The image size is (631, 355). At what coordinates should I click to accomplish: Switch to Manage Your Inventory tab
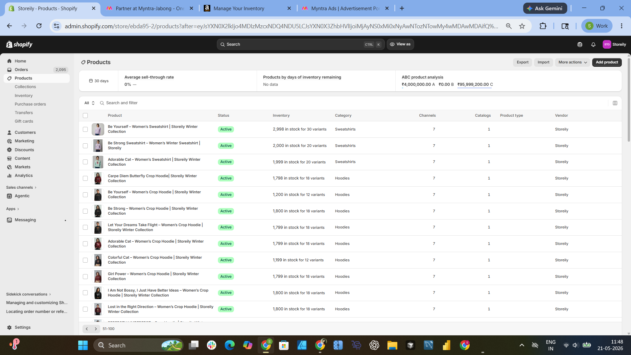[x=247, y=9]
